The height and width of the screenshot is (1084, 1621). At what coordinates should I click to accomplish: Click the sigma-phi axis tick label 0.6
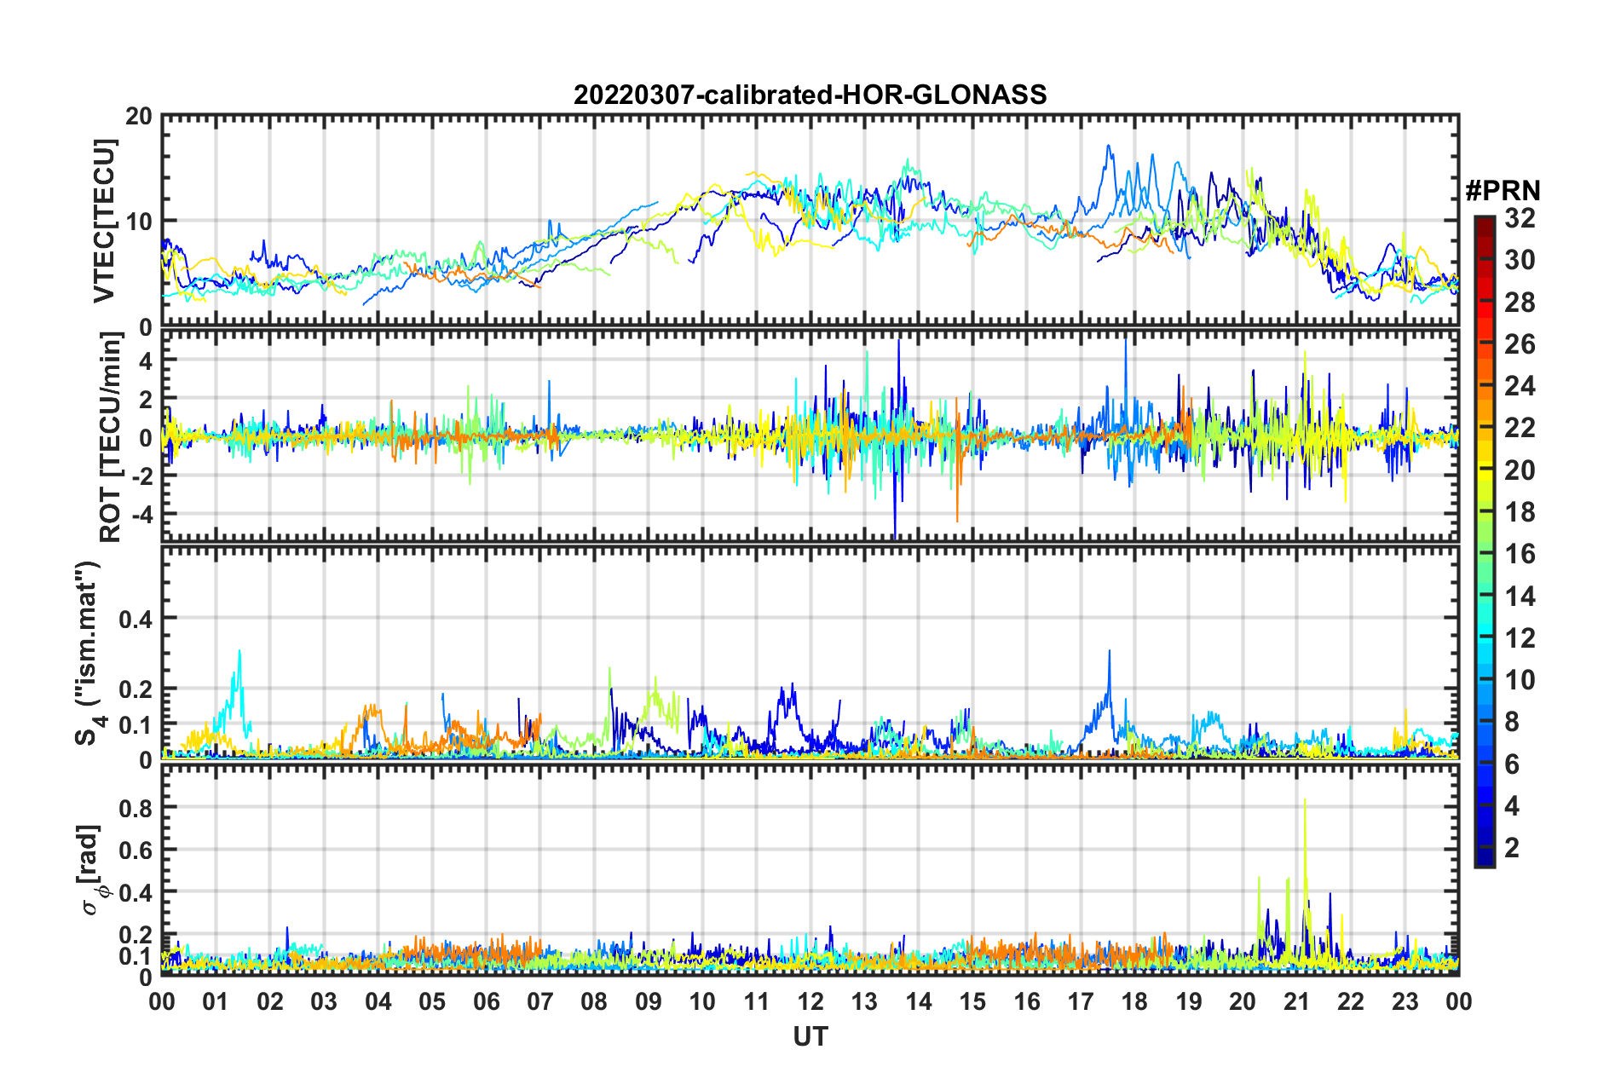click(136, 850)
